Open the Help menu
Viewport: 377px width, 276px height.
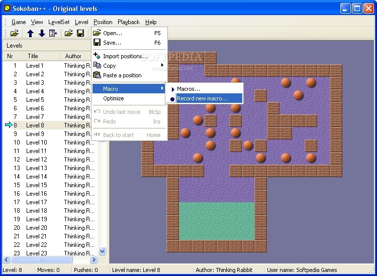[151, 22]
